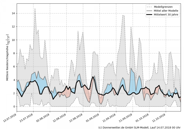Click the highest Modellgrenzen peak near 23.07.2018

35,9
